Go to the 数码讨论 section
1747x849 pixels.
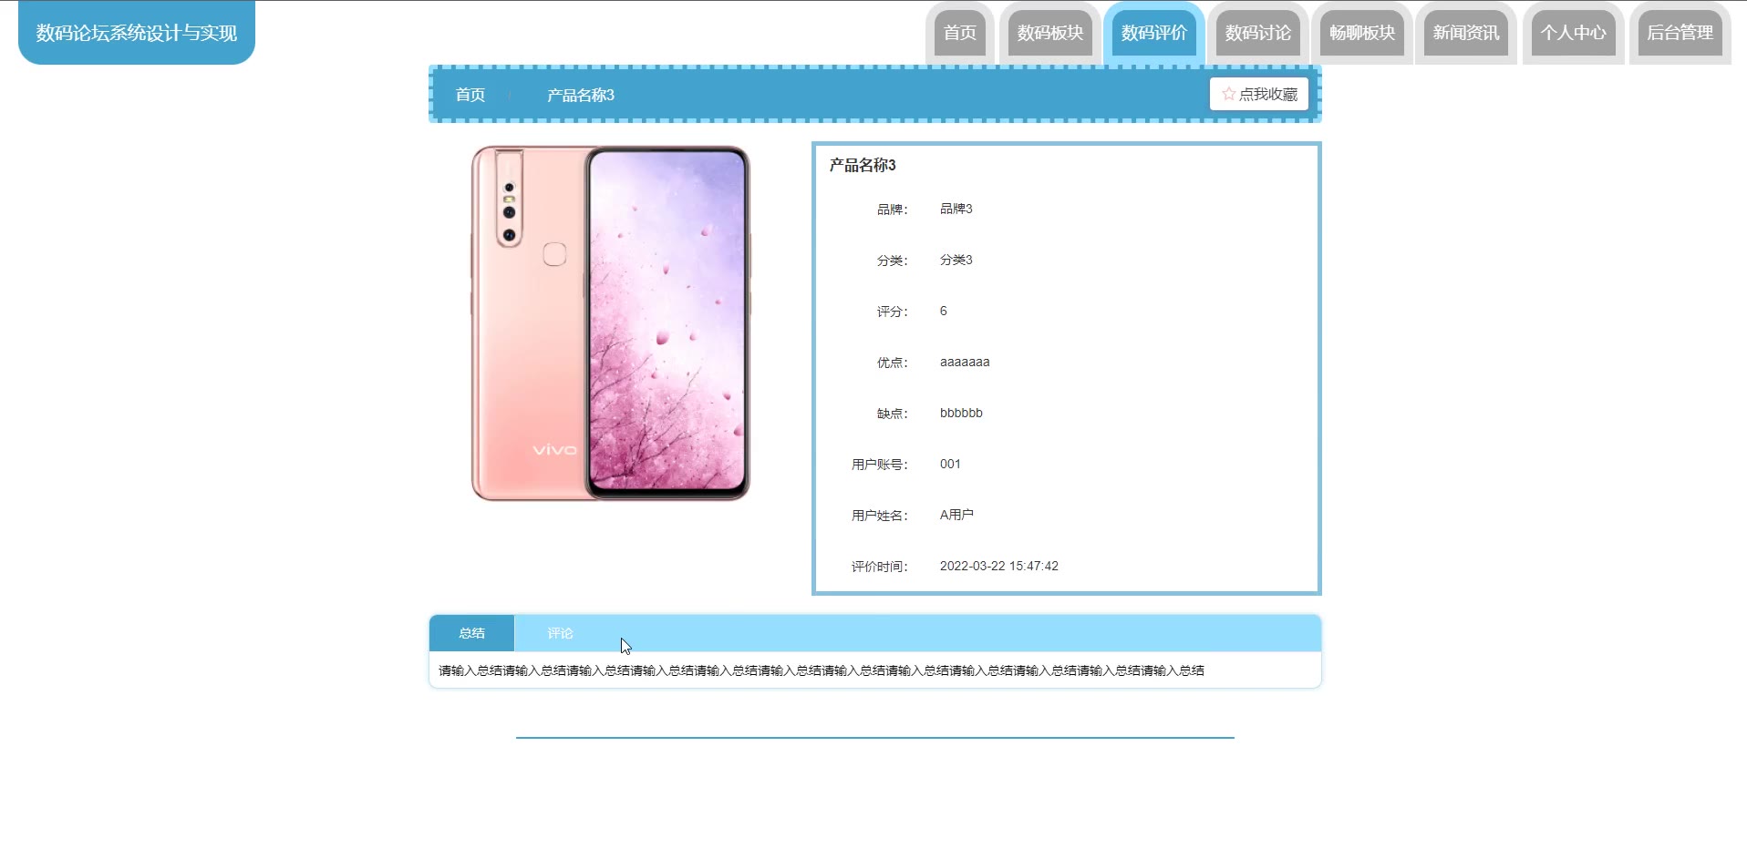[1258, 33]
